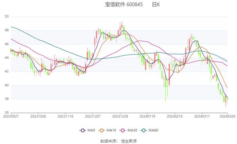This screenshot has height=144, width=237.
Task: Click the 44 price axis label
Action: (x=7, y=58)
